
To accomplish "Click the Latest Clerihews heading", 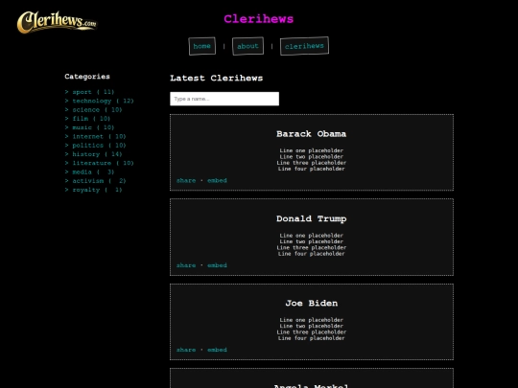I will (217, 79).
